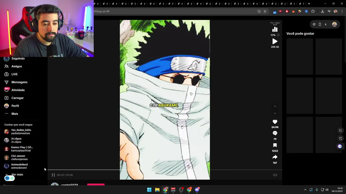The width and height of the screenshot is (346, 194).
Task: Open Atividade notifications
Action: click(x=18, y=90)
